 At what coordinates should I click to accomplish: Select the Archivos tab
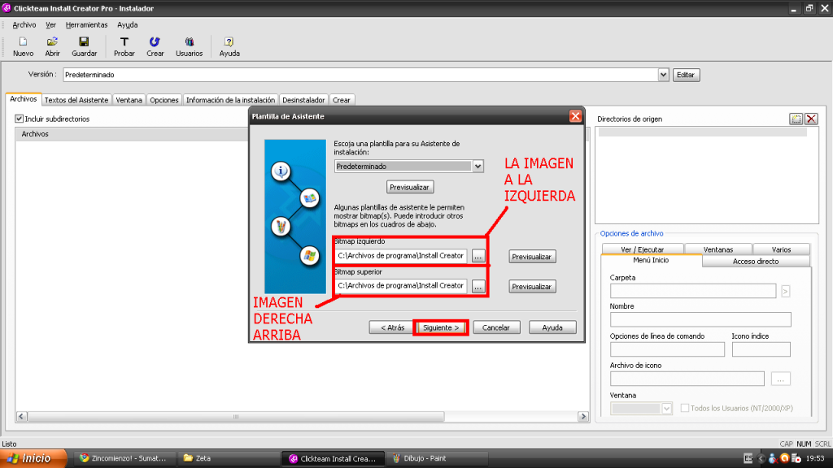pos(24,98)
